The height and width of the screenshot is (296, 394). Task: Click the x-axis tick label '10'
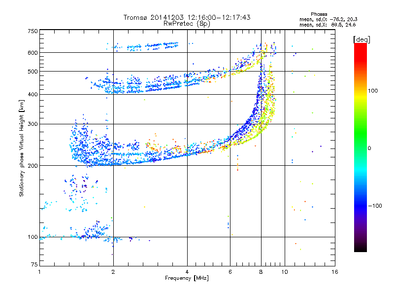[x=285, y=272]
